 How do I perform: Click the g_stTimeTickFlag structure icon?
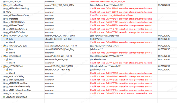(4, 5)
